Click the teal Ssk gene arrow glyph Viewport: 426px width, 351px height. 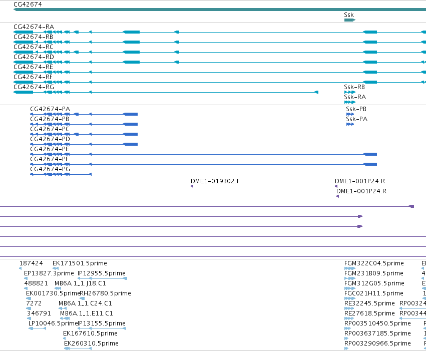click(x=350, y=20)
